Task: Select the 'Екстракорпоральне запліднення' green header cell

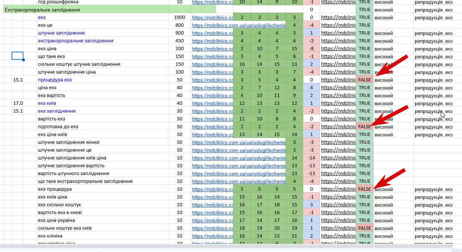Action: (85, 10)
